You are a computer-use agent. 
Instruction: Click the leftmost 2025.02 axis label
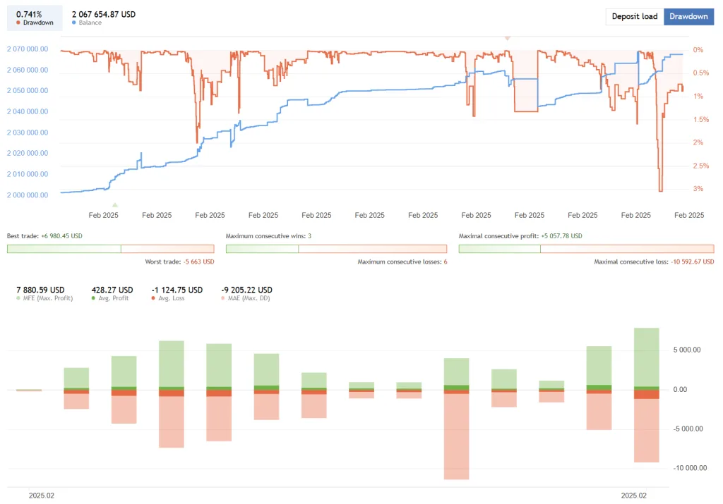(41, 496)
